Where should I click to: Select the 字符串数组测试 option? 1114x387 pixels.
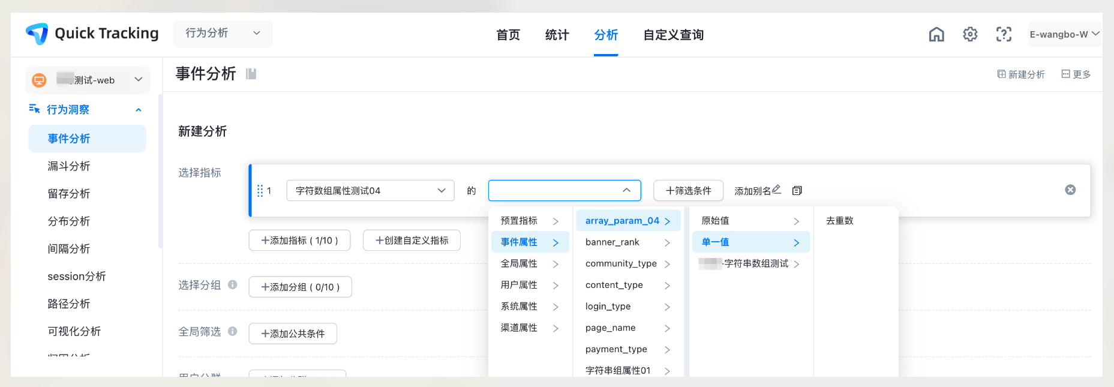click(751, 264)
